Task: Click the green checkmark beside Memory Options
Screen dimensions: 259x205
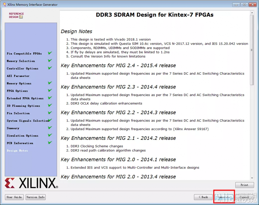Action: tap(50, 83)
